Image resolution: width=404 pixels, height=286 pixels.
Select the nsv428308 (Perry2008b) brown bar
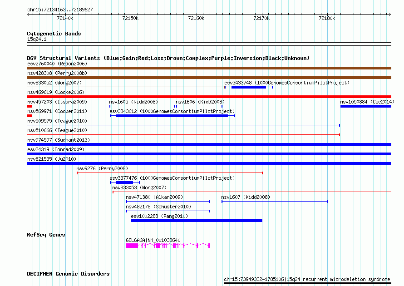(209, 78)
